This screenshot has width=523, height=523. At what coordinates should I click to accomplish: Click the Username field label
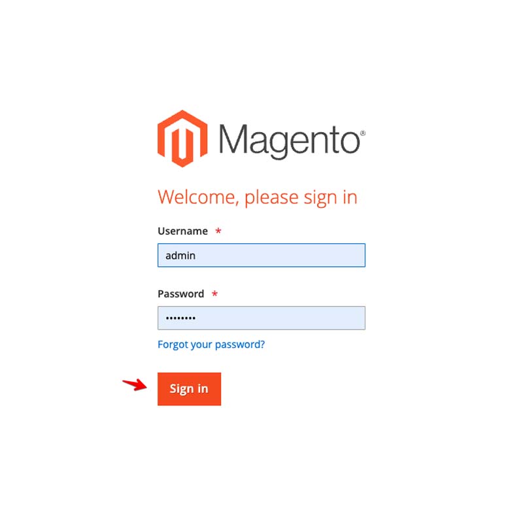(183, 231)
